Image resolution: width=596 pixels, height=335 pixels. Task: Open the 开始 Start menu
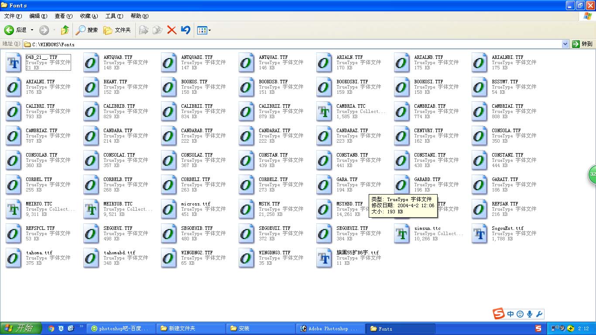(21, 328)
